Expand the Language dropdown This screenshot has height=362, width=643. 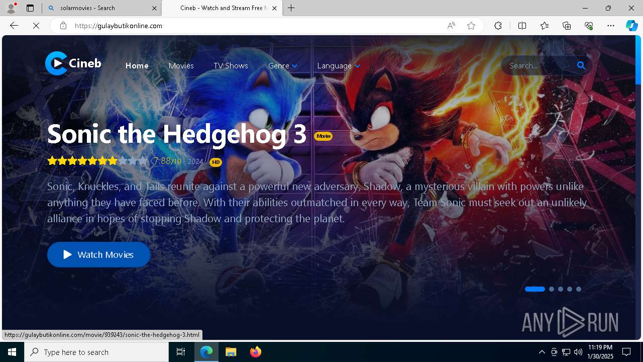(x=339, y=65)
